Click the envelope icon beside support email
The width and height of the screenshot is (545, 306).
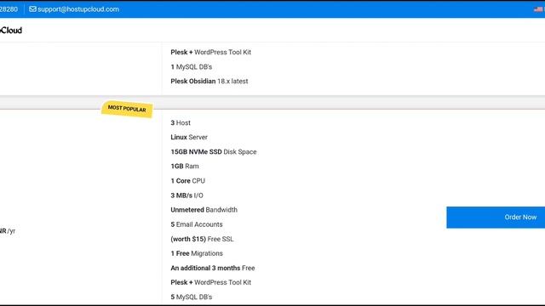pos(32,9)
